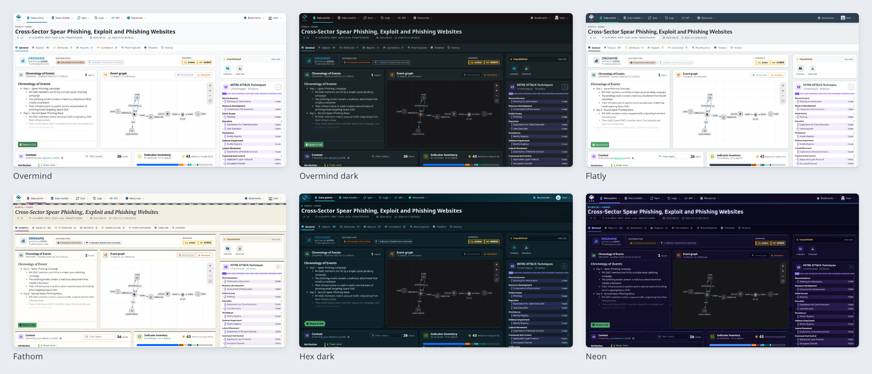Click Read in full in Neon preview
The height and width of the screenshot is (374, 872).
point(601,325)
